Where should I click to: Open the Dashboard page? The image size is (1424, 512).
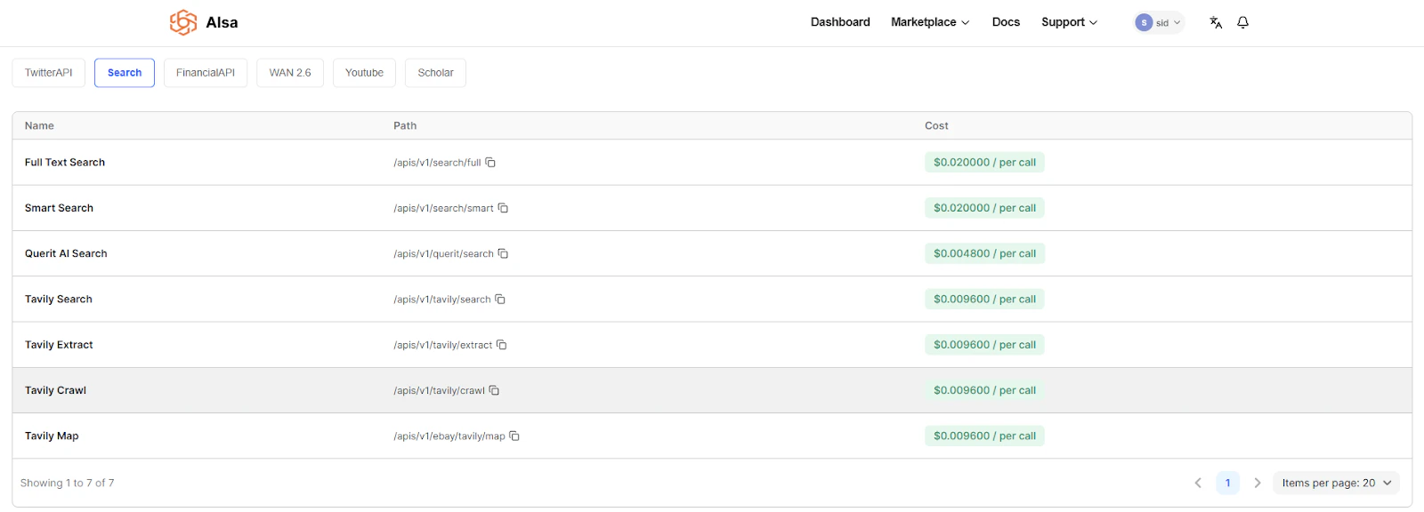840,22
